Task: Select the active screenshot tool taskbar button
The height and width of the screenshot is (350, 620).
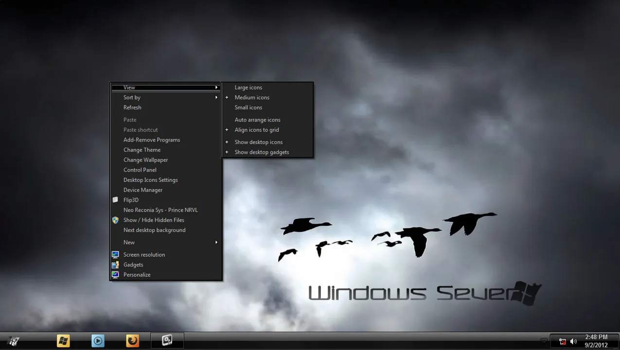Action: click(167, 340)
